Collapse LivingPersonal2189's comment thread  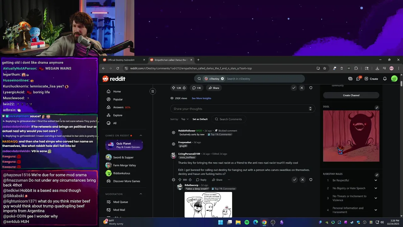173,180
